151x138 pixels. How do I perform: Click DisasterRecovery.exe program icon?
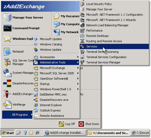coord(36,100)
